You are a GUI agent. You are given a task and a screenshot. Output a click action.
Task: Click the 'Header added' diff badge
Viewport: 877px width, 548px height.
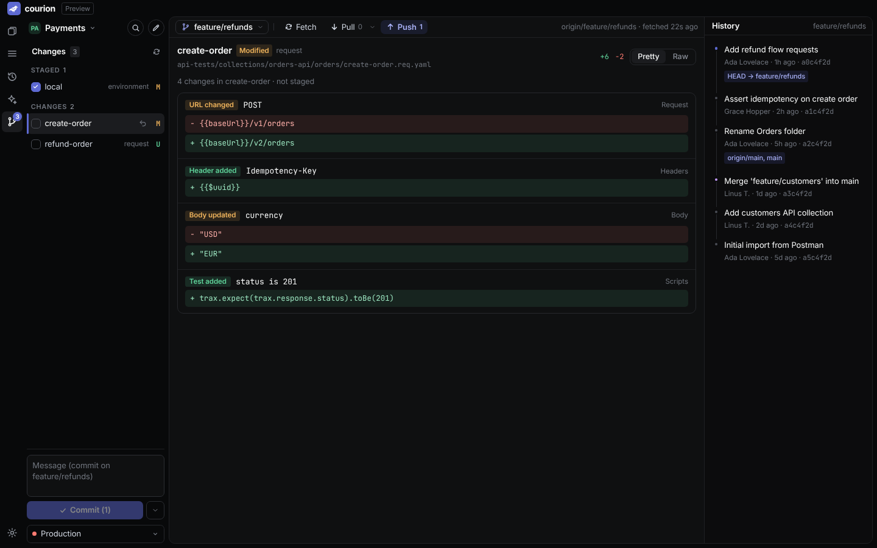(213, 171)
